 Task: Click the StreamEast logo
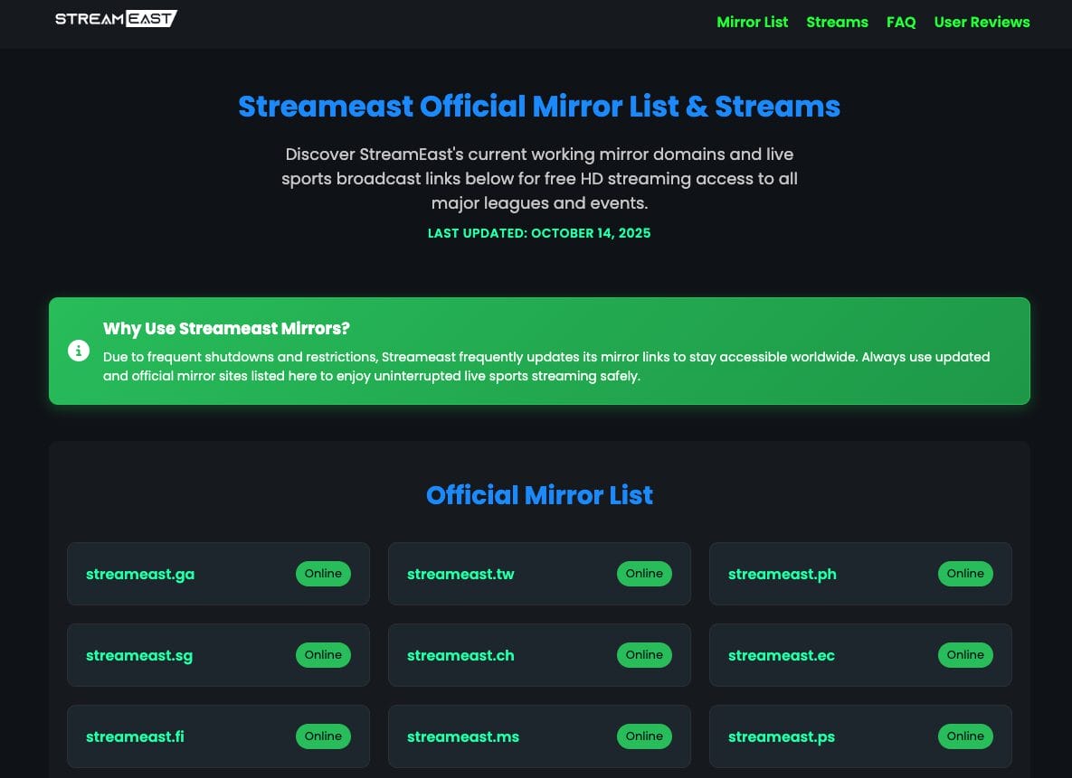[116, 18]
